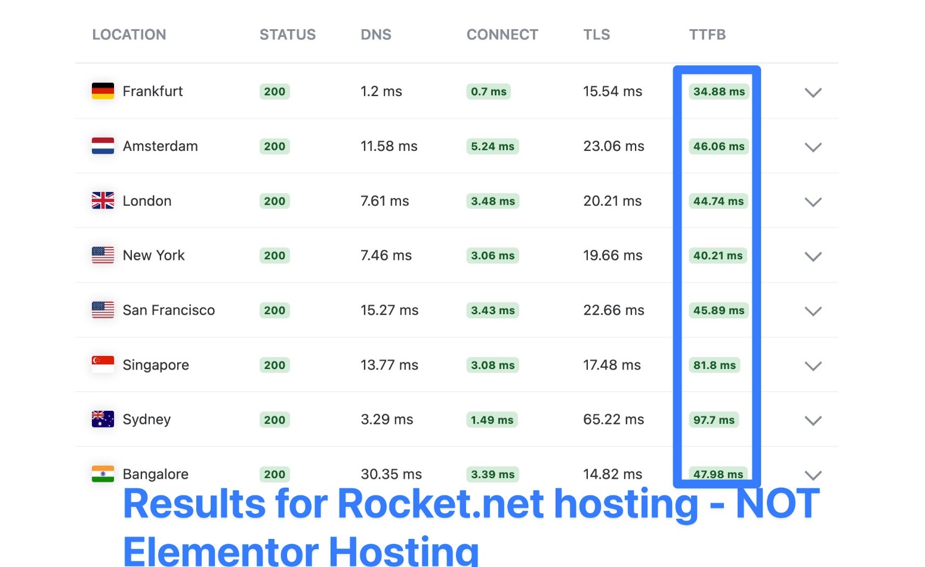
Task: Click the 200 status badge for Bangalore
Action: (x=275, y=474)
